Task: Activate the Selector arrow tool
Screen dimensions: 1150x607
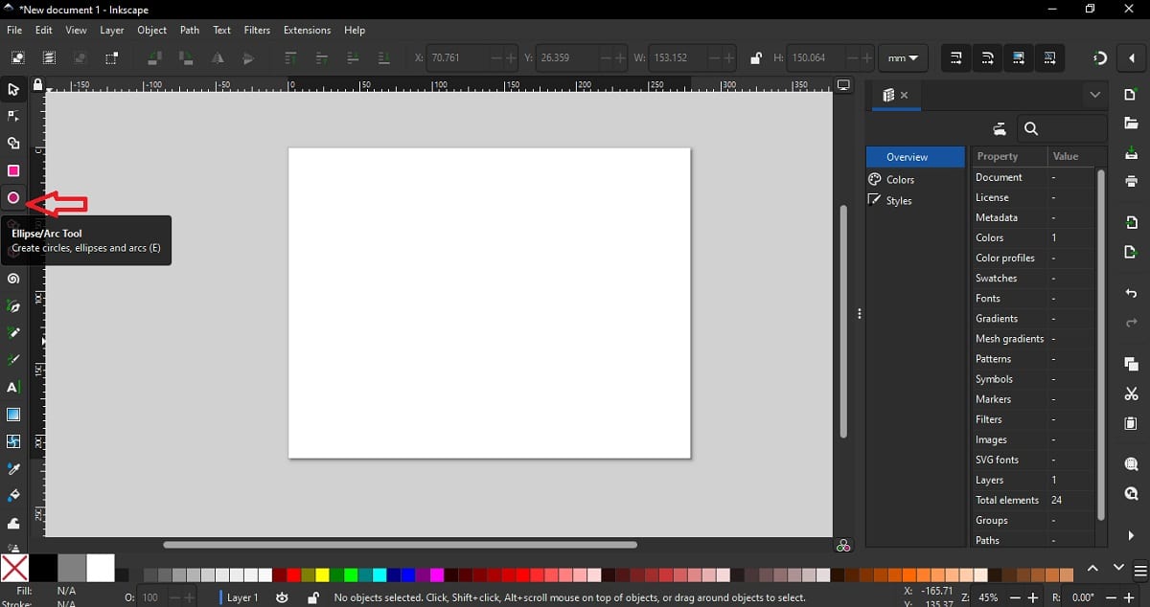Action: coord(13,89)
